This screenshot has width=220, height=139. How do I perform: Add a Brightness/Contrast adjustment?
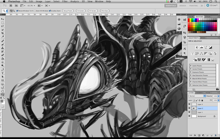click(197, 47)
